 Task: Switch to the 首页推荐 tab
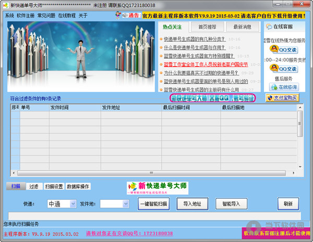[207, 27]
